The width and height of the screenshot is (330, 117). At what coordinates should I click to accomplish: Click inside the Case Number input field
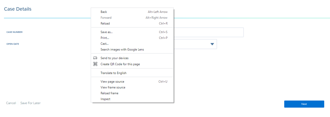click(208, 32)
